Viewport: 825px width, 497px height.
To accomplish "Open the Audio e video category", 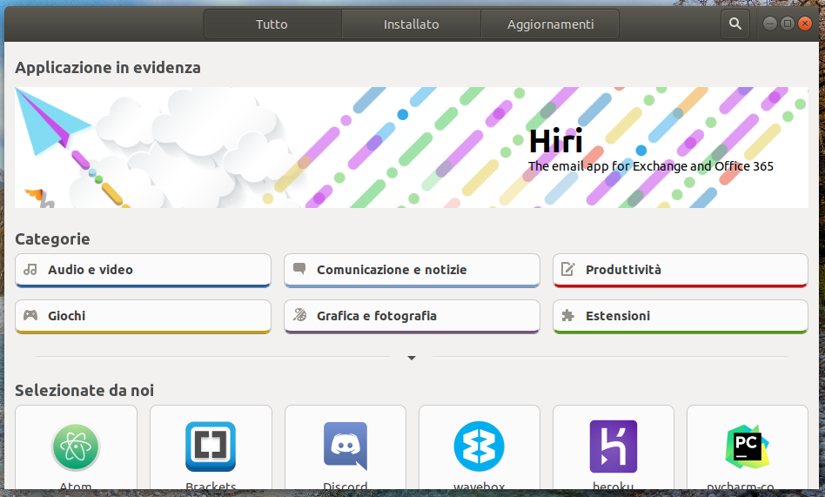I will [x=143, y=271].
